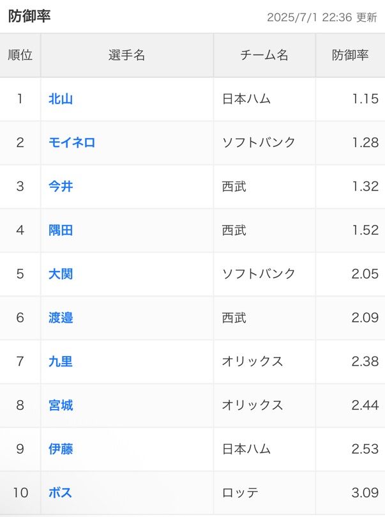Select the 3.09 ERA value cell
385x517 pixels.
coord(351,493)
